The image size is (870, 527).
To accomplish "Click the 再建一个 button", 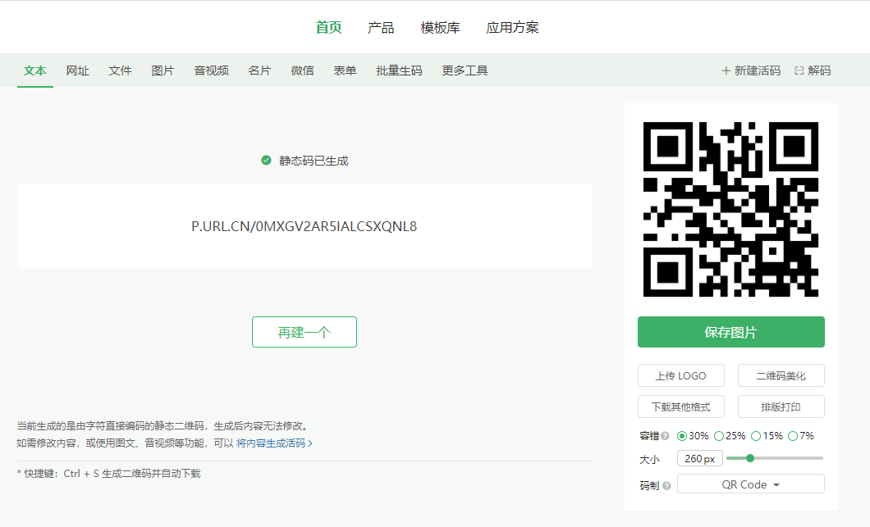I will 304,332.
